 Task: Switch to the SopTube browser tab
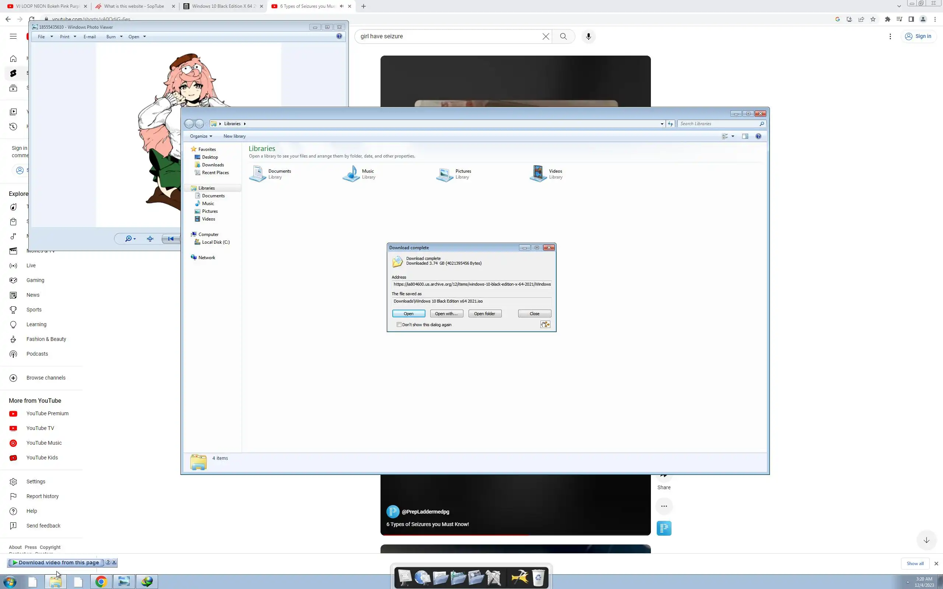[x=134, y=6]
